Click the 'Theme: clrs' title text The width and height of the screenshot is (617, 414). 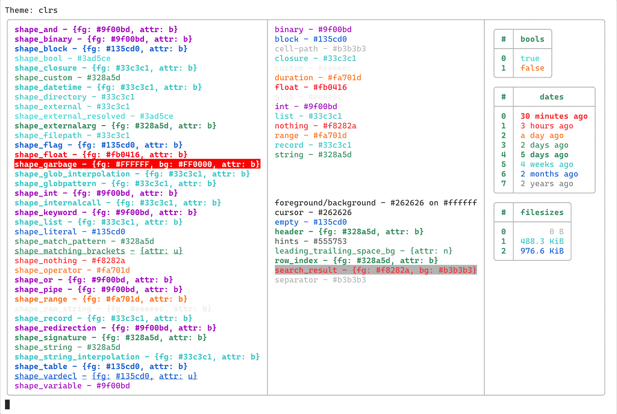click(31, 10)
